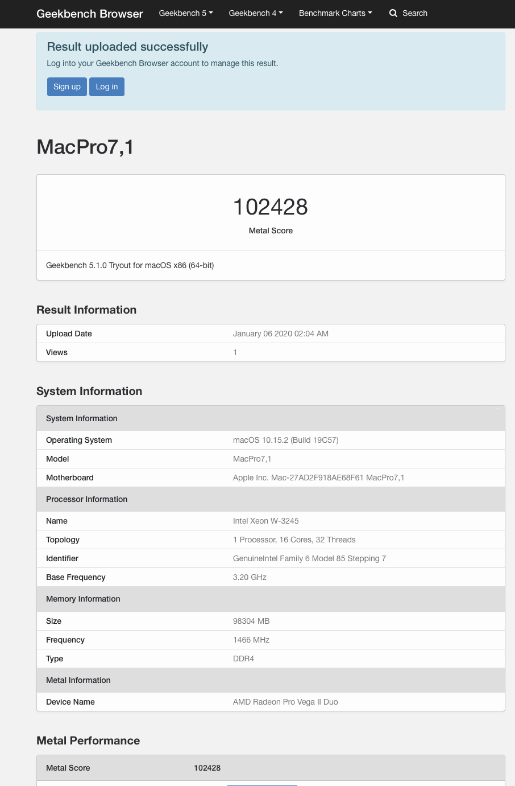The width and height of the screenshot is (515, 786).
Task: Open the Geekbench 4 dropdown menu
Action: (x=256, y=13)
